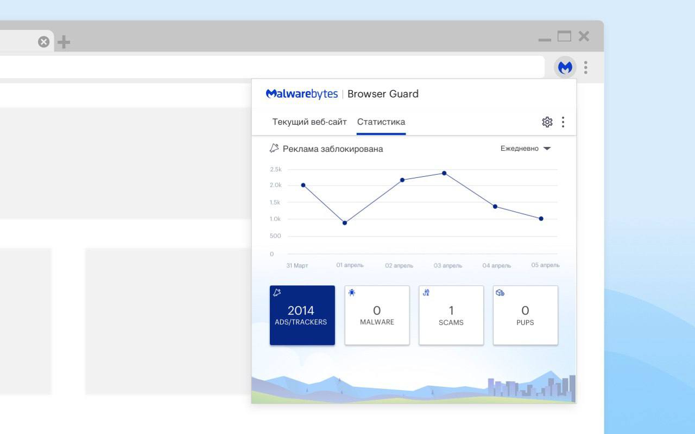Click the 03 апрель data point on chart
The image size is (695, 434).
444,173
